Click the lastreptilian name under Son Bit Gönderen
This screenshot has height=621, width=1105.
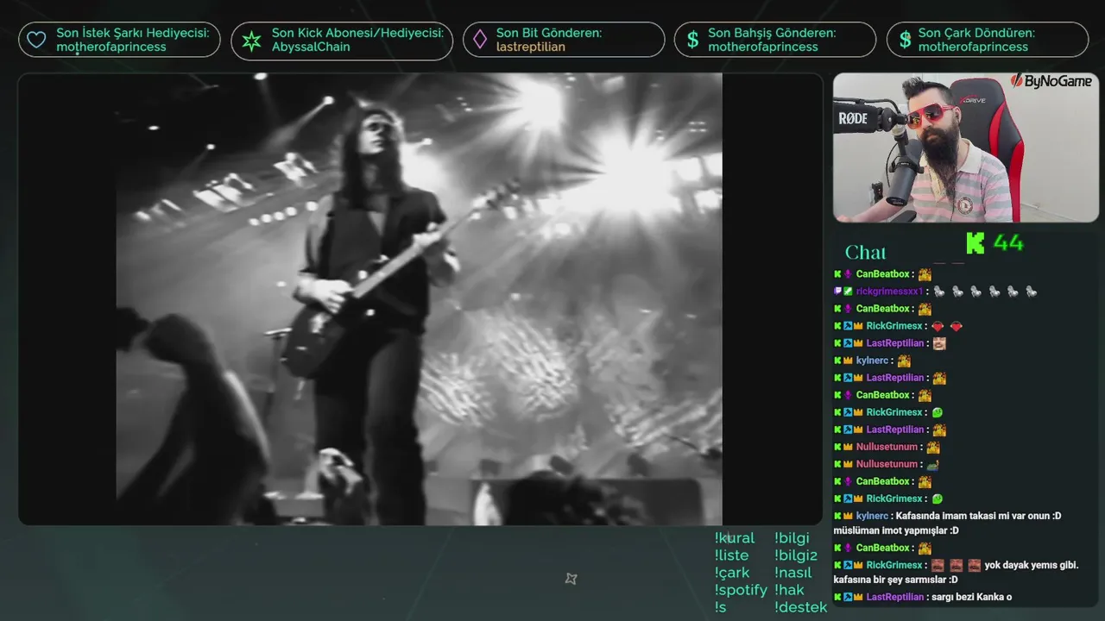[531, 47]
